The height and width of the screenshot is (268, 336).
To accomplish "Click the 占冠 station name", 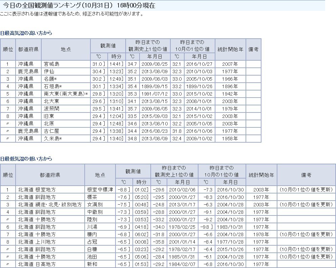I will click(92, 242).
